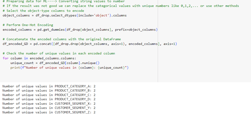Click the PRODUCT_CATEGORY_C output line

[x=49, y=95]
